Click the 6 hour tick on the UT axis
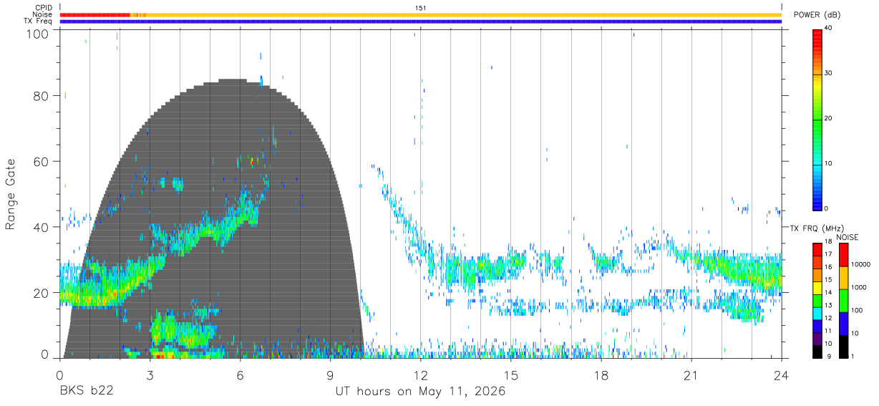Viewport: 879px width, 406px height. pyautogui.click(x=240, y=374)
